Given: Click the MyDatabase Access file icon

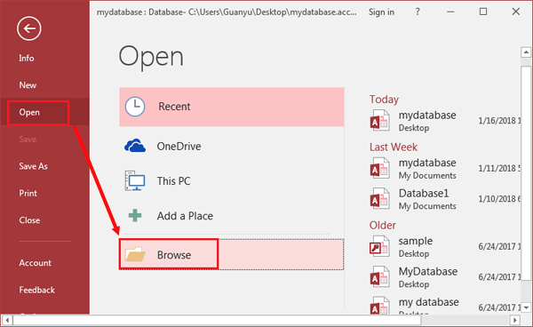Looking at the screenshot, I should click(379, 276).
